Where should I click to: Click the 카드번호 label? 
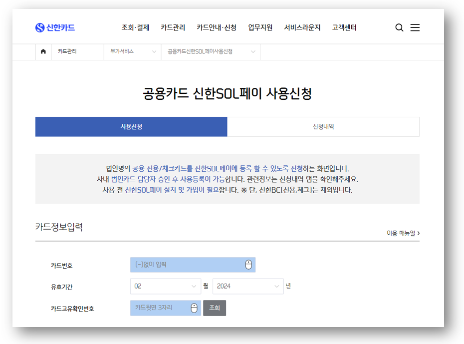pyautogui.click(x=61, y=266)
